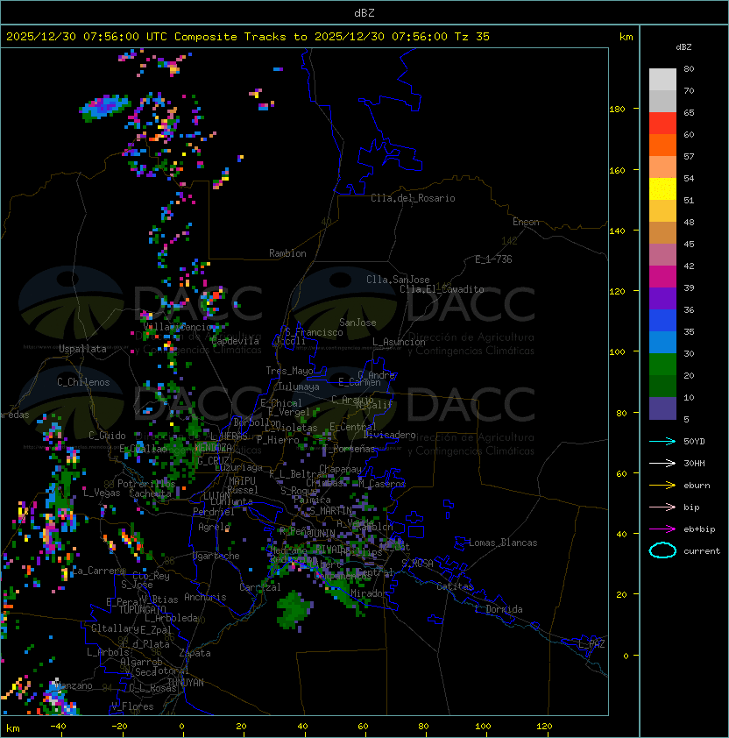This screenshot has height=738, width=729.
Task: Click the 'La_Carrera' map label
Action: (98, 571)
